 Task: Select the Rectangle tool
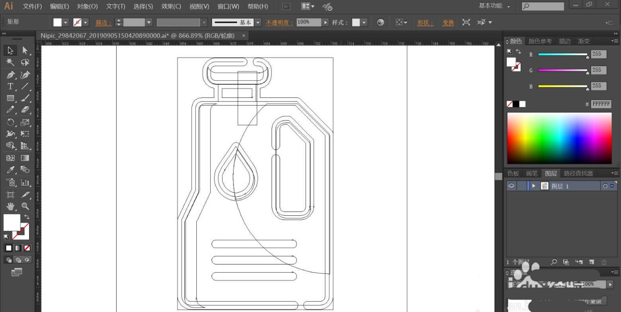[10, 98]
